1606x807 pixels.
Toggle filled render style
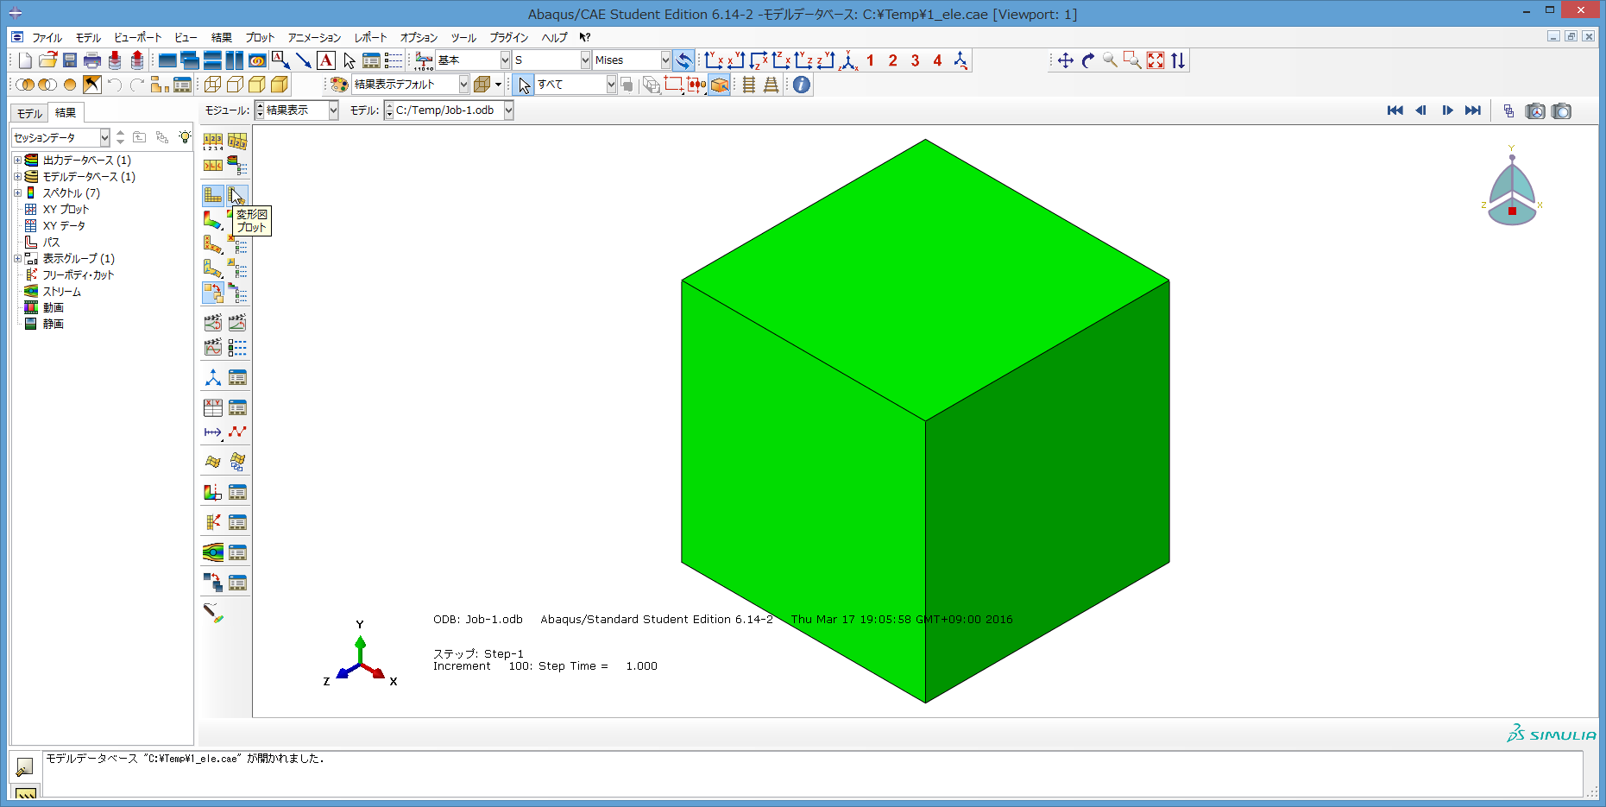coord(257,85)
